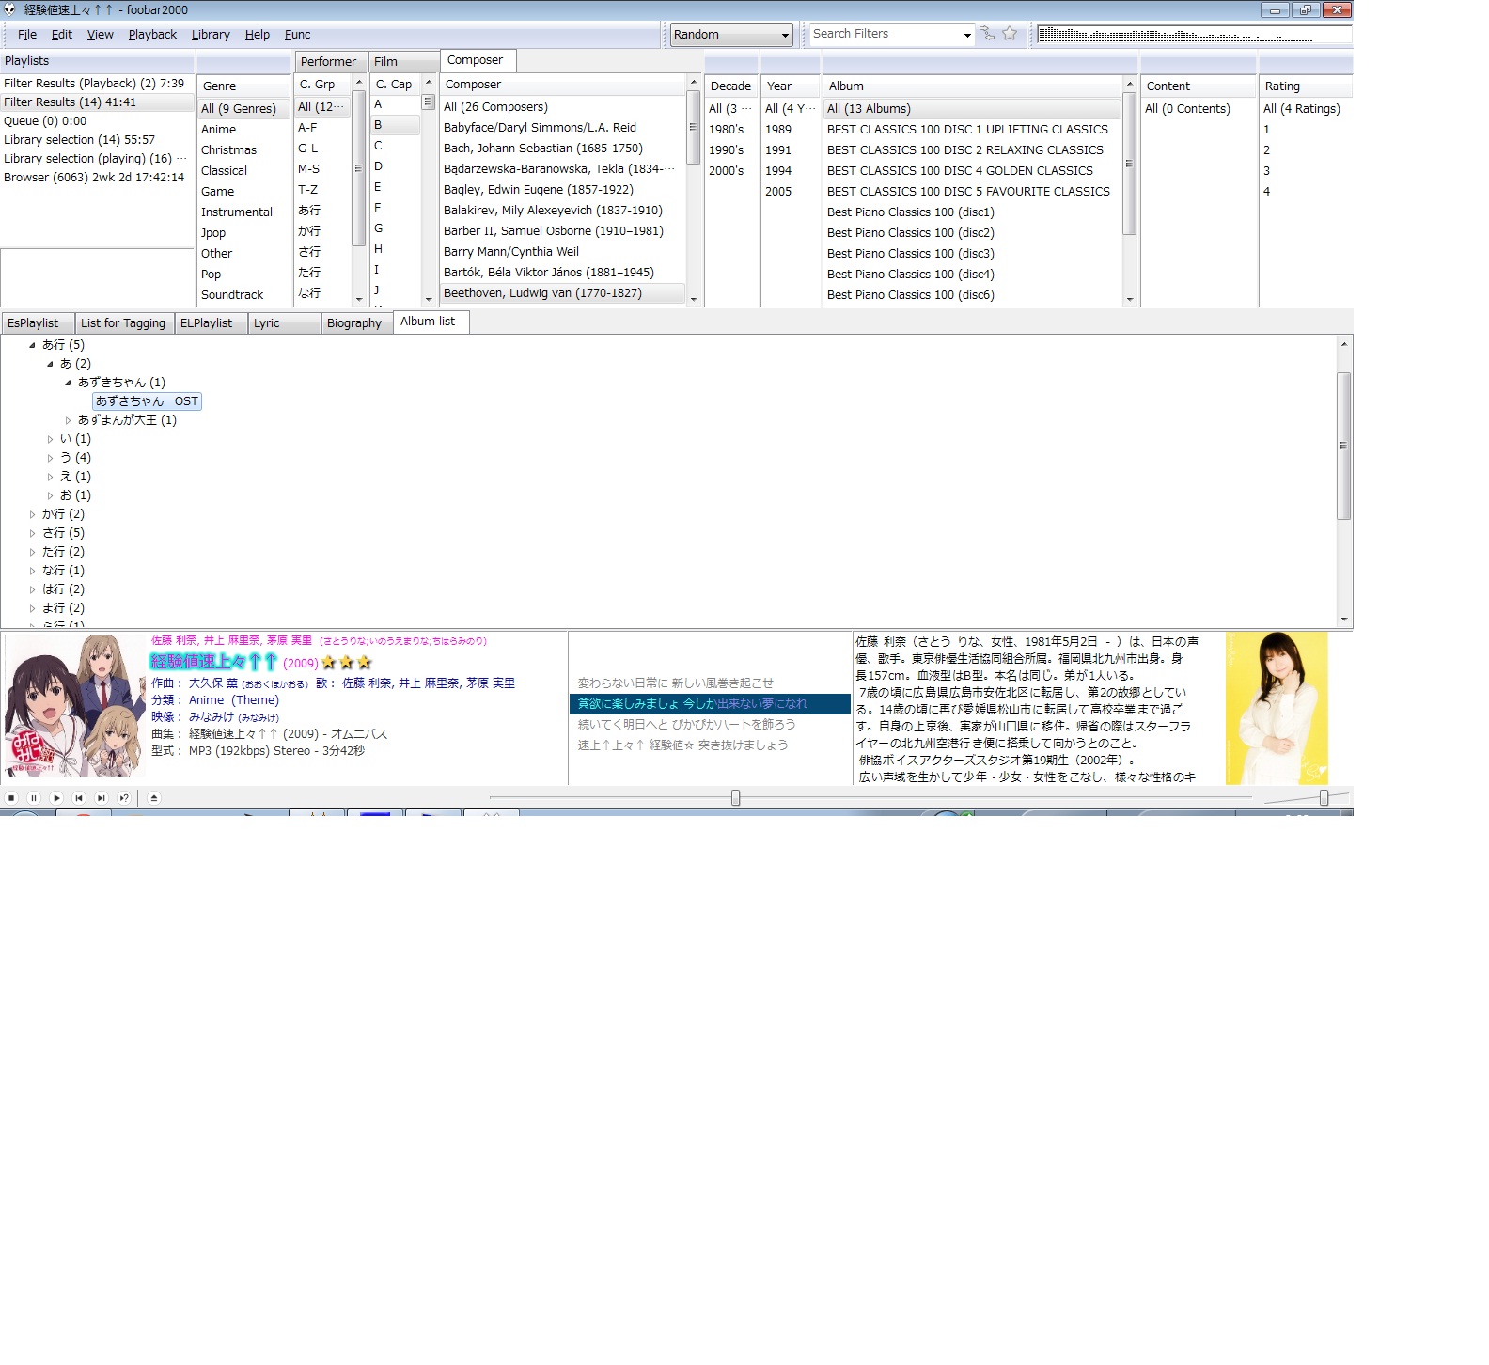
Task: Click the Play button
Action: click(56, 798)
